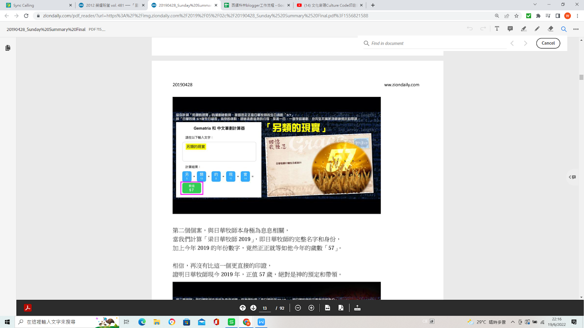Go to previous find result arrow
584x328 pixels.
[x=512, y=43]
